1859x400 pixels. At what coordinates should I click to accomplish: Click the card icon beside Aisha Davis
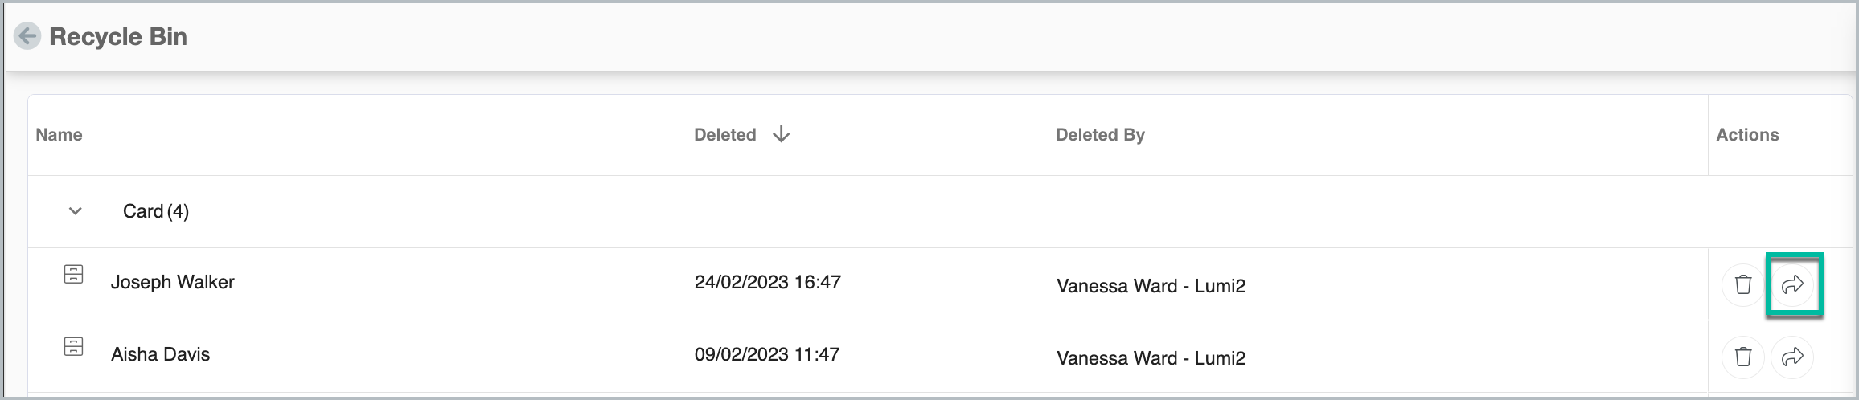tap(73, 347)
